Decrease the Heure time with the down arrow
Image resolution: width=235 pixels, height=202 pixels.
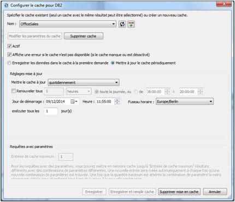117,103
